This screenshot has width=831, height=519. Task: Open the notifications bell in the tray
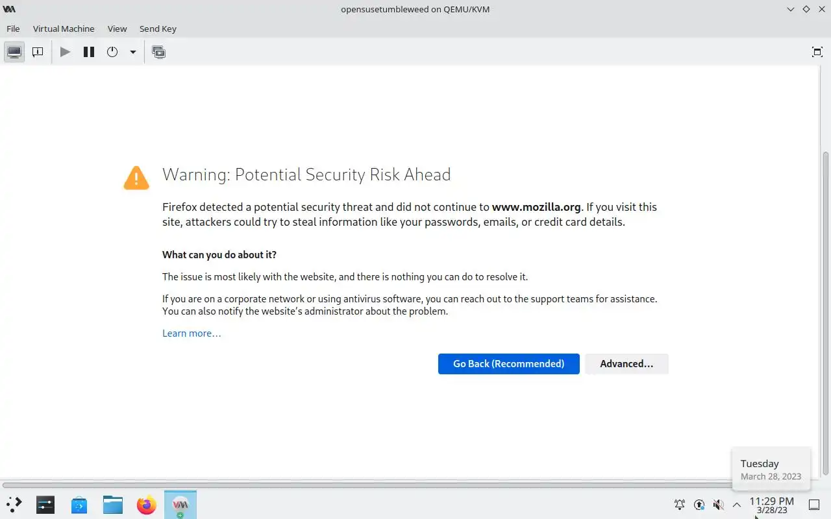click(680, 505)
